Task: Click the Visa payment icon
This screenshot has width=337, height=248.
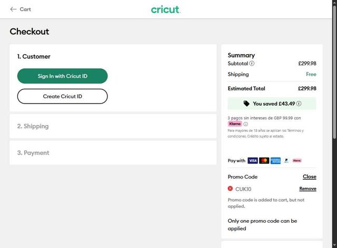Action: (253, 161)
